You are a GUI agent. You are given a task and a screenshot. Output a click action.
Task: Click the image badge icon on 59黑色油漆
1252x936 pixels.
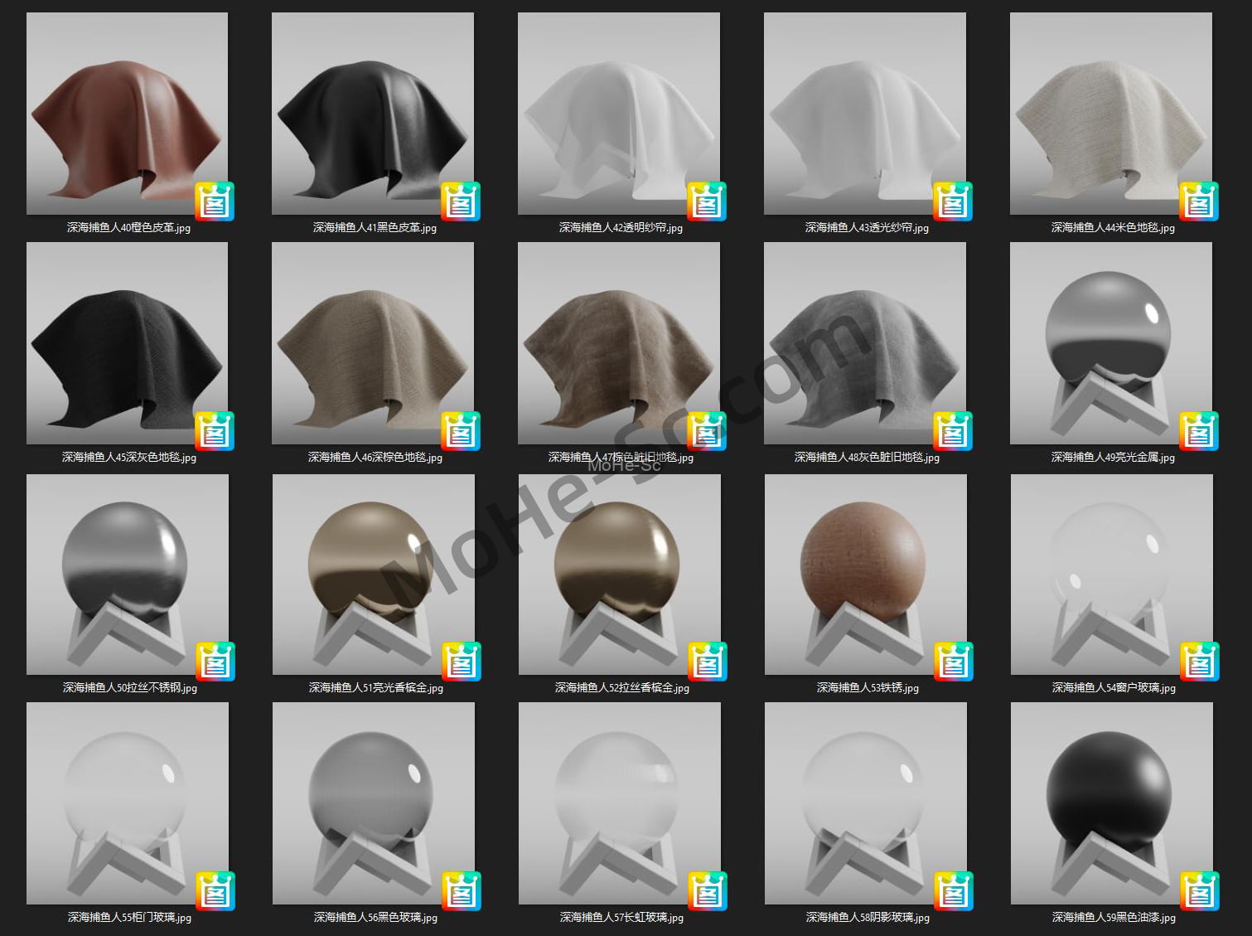click(x=1200, y=891)
